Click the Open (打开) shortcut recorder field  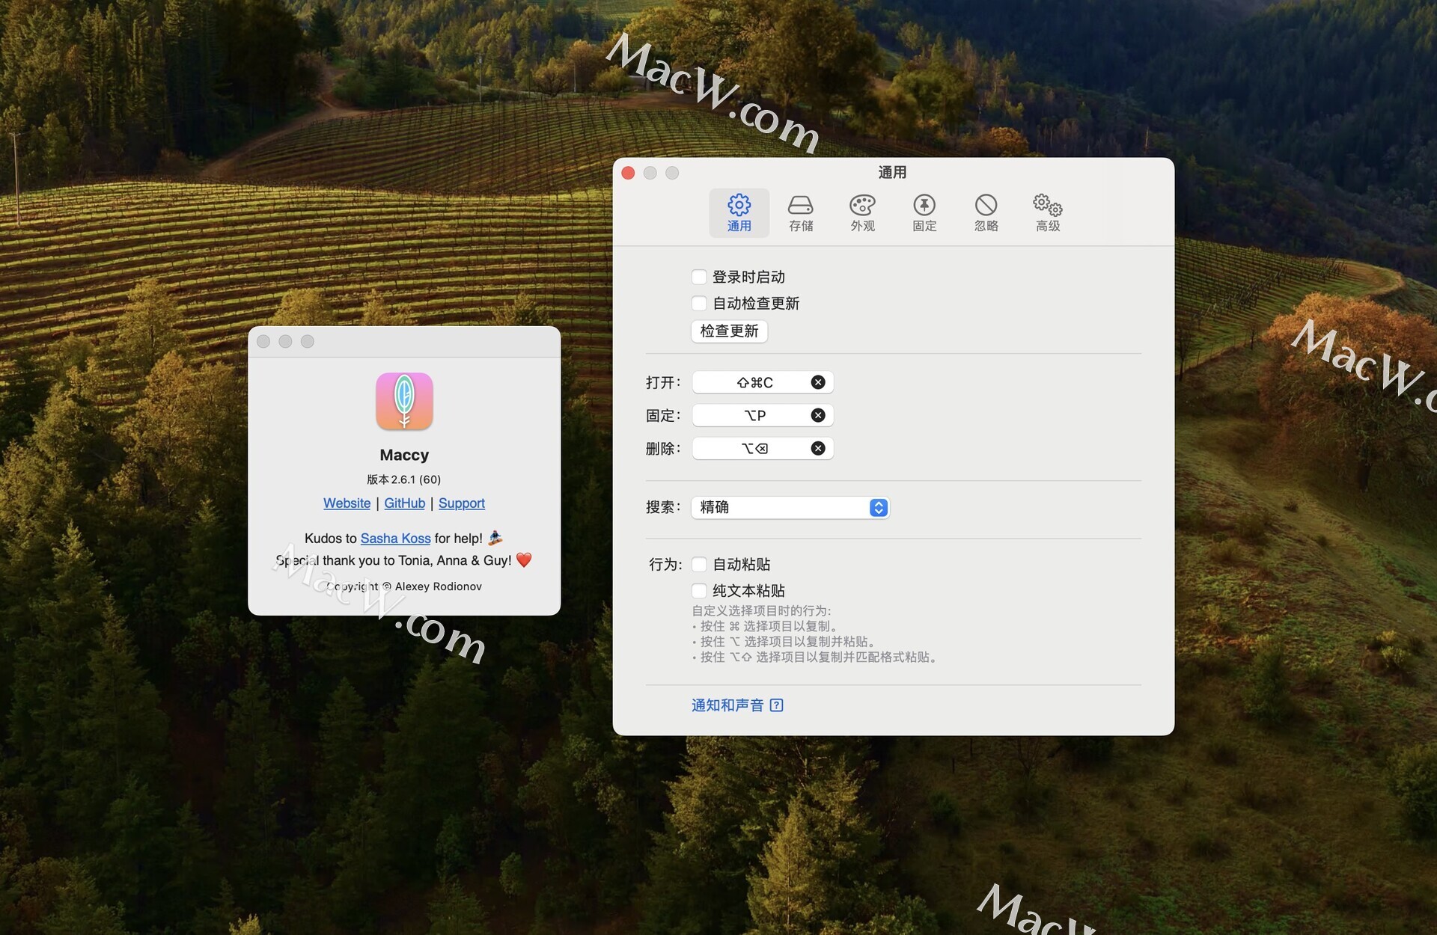(x=752, y=382)
